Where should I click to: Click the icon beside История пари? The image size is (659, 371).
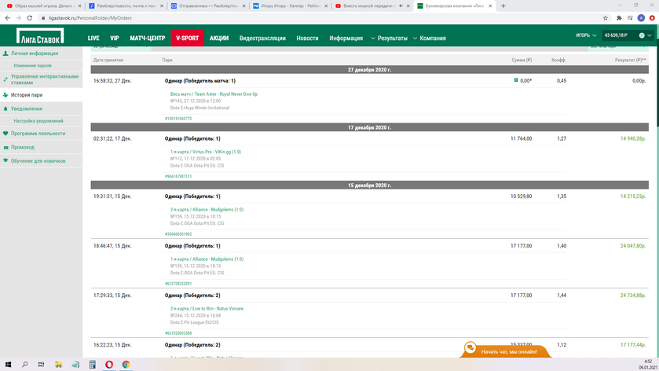click(x=5, y=95)
